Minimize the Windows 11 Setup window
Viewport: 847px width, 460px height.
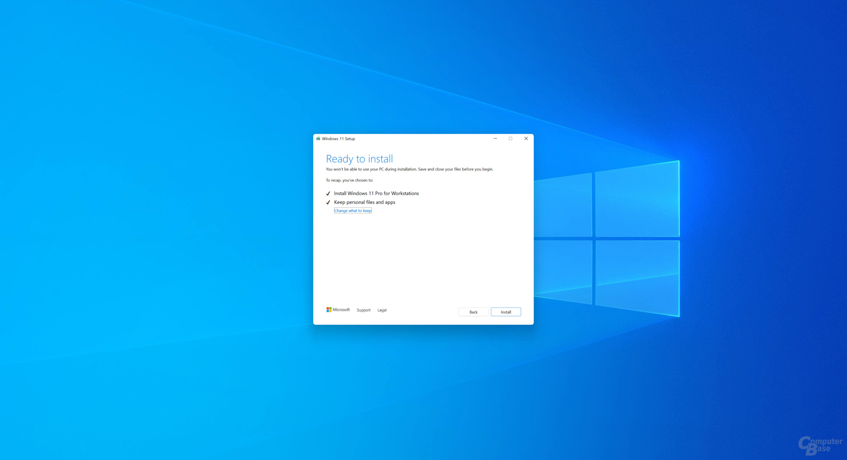495,138
